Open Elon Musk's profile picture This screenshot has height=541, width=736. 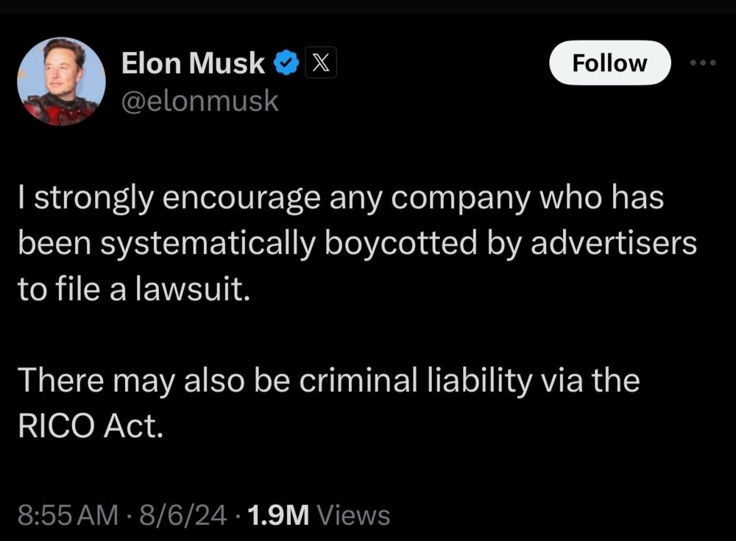tap(60, 81)
